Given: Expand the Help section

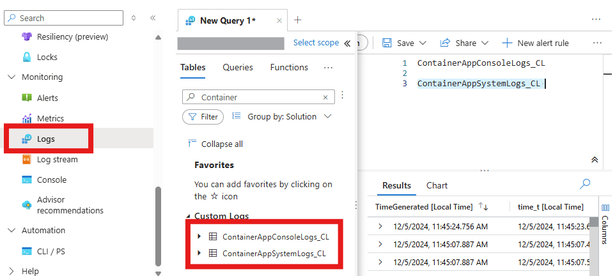Looking at the screenshot, I should 12,272.
